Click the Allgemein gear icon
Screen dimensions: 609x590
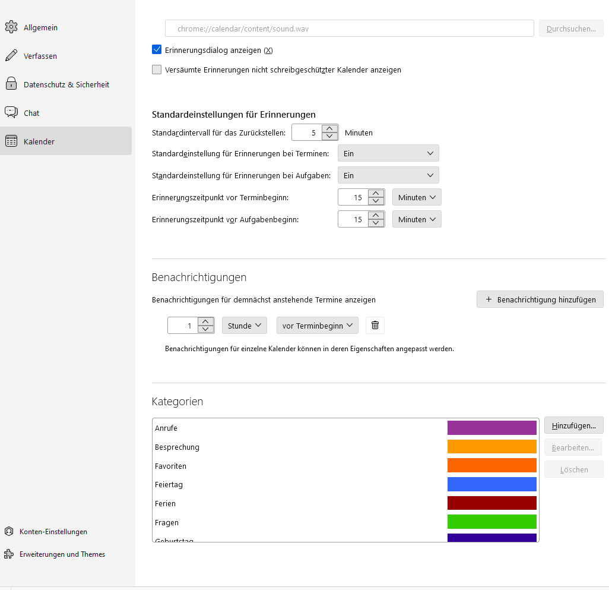coord(11,27)
